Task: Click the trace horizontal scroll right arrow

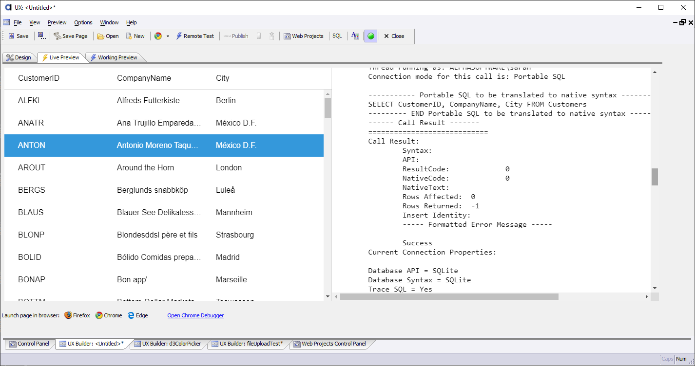Action: coord(647,296)
